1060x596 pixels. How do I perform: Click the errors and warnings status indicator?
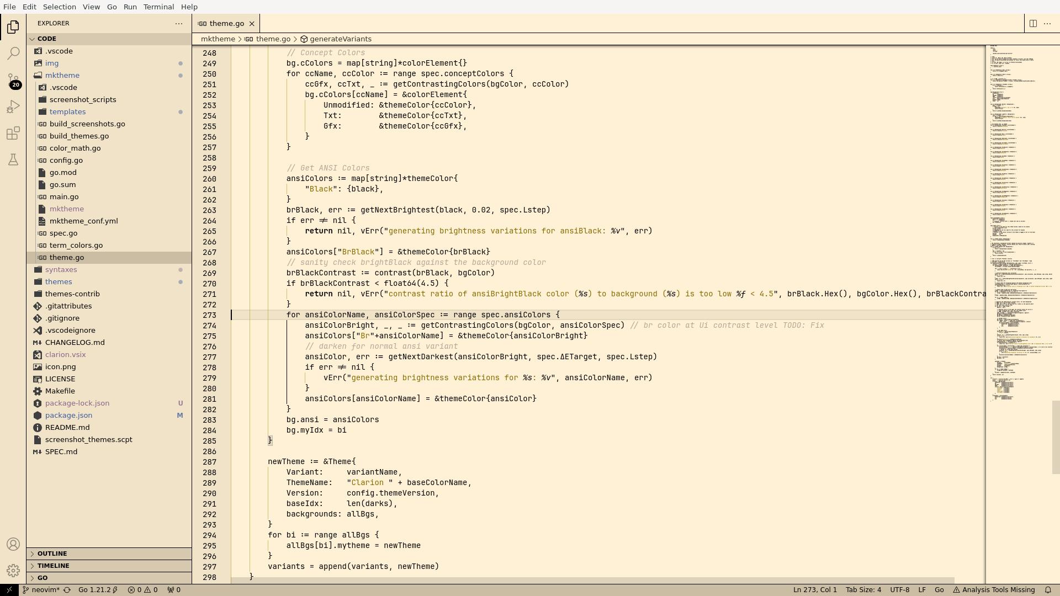tap(143, 590)
